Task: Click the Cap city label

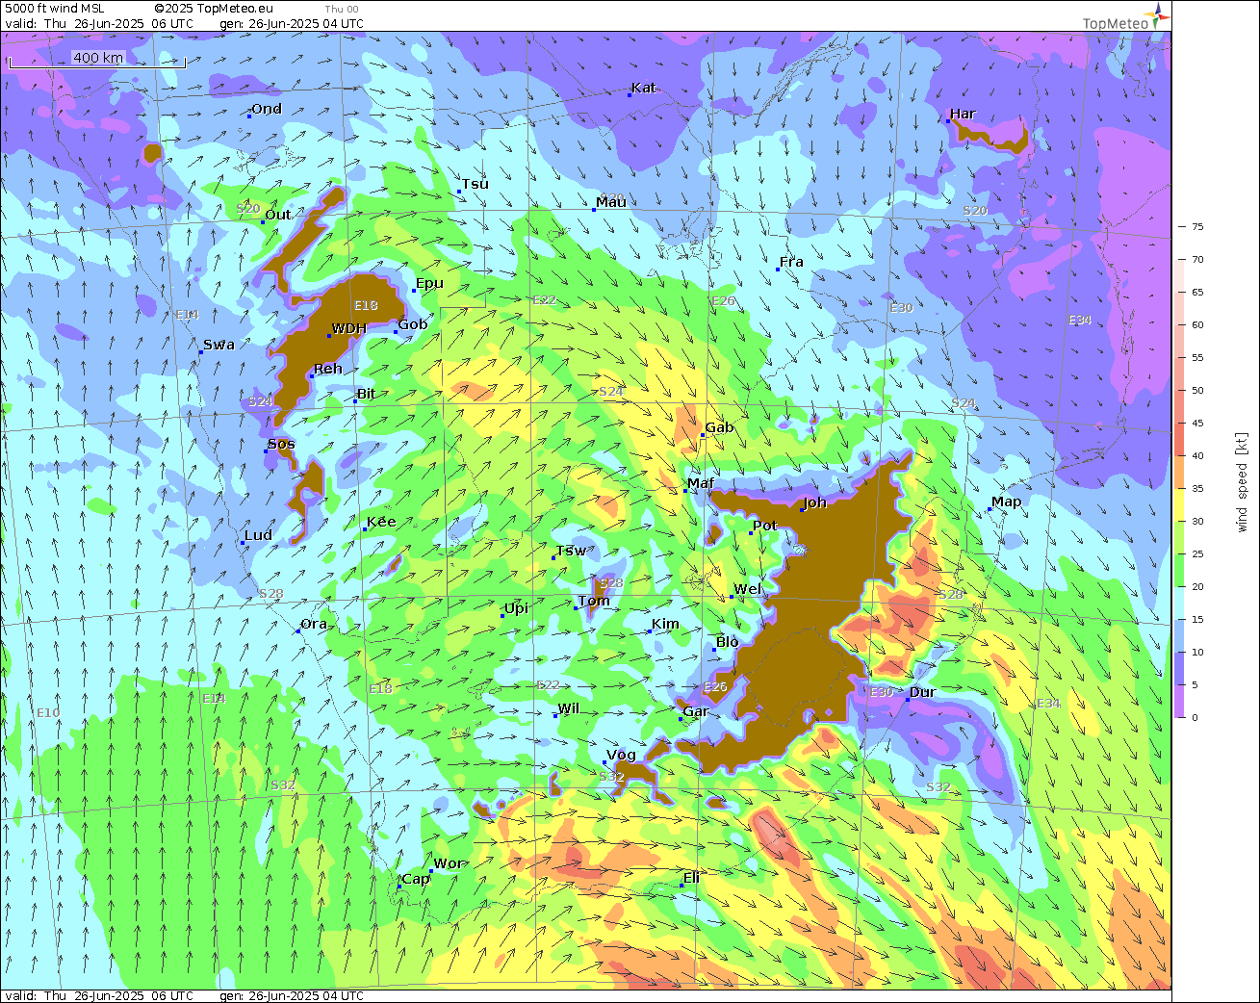Action: (x=416, y=879)
